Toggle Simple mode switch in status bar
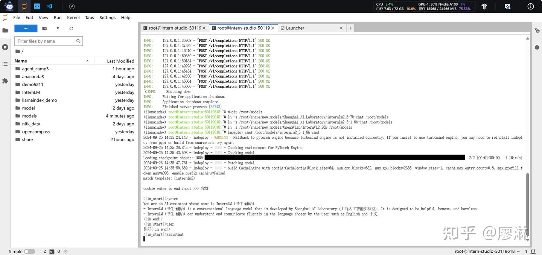542x255 pixels. coord(29,252)
